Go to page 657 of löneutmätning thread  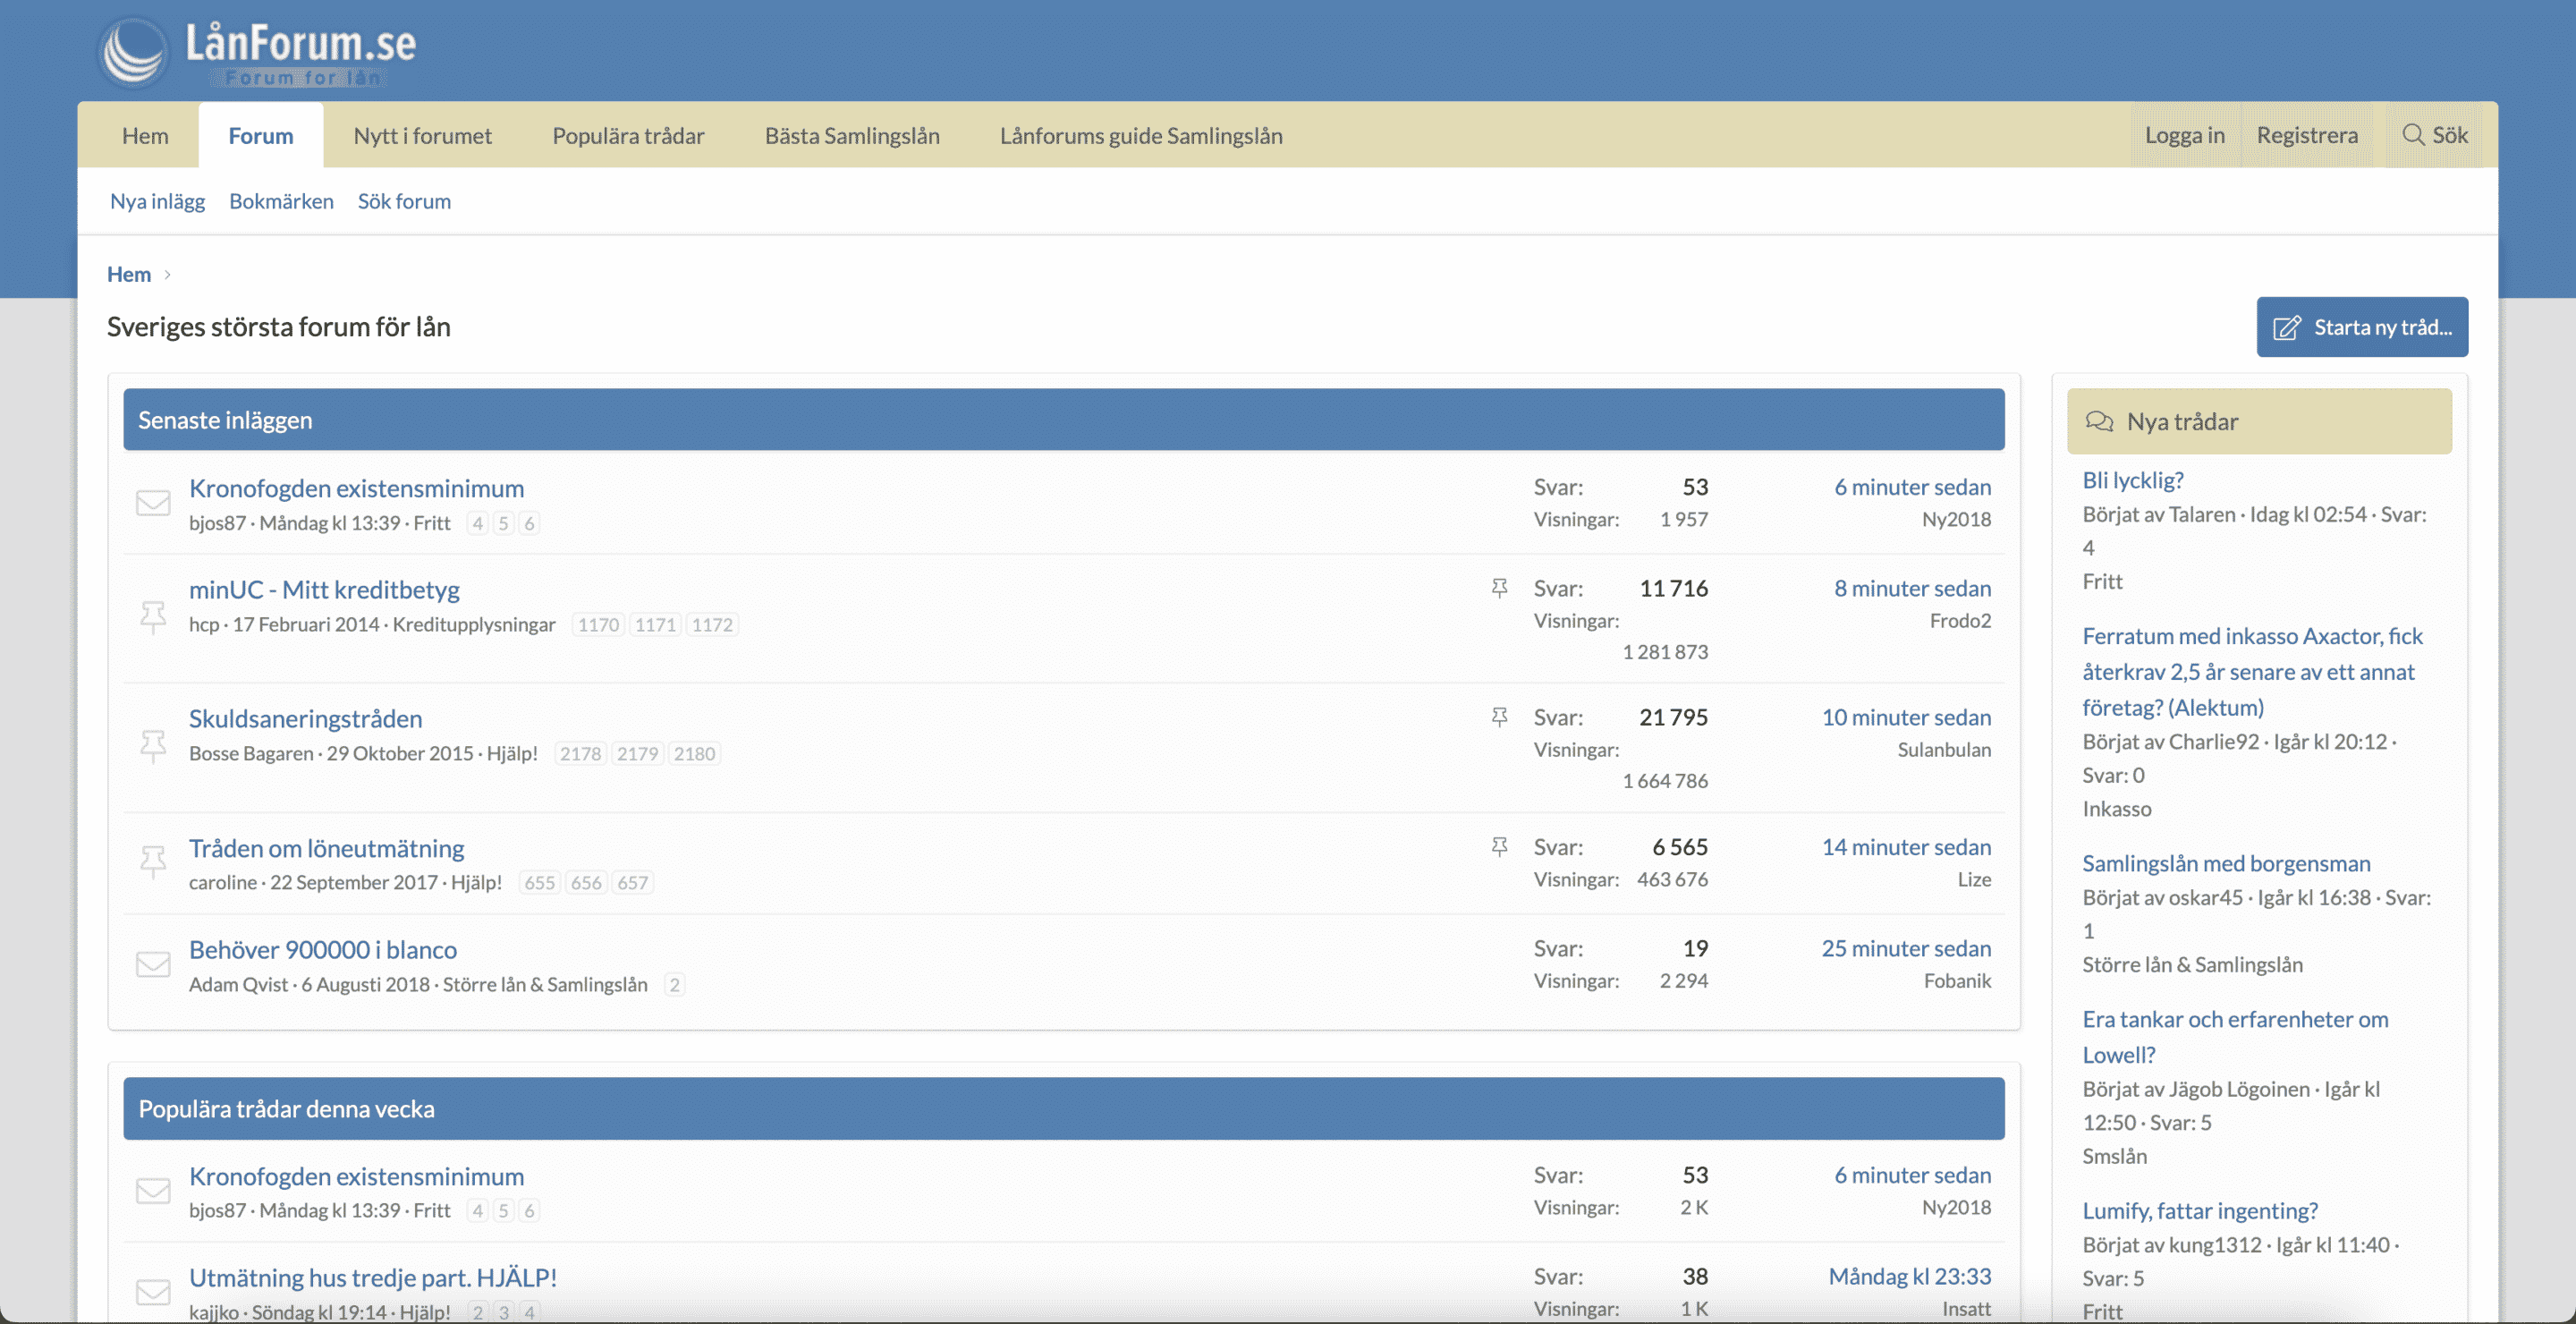point(632,883)
